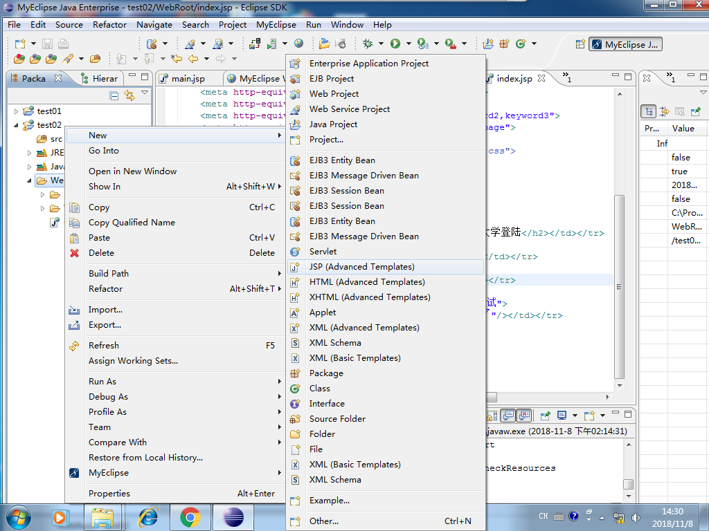Open the Package Explorer view menu triangle
Screen dimensions: 709x531
[145, 93]
